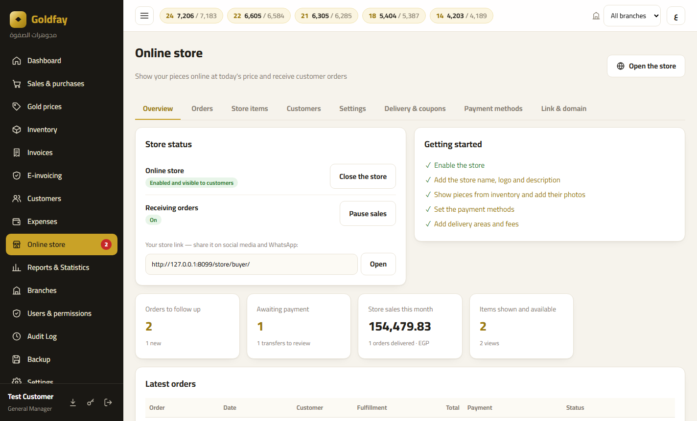
Task: Switch to the Orders tab
Action: click(202, 109)
